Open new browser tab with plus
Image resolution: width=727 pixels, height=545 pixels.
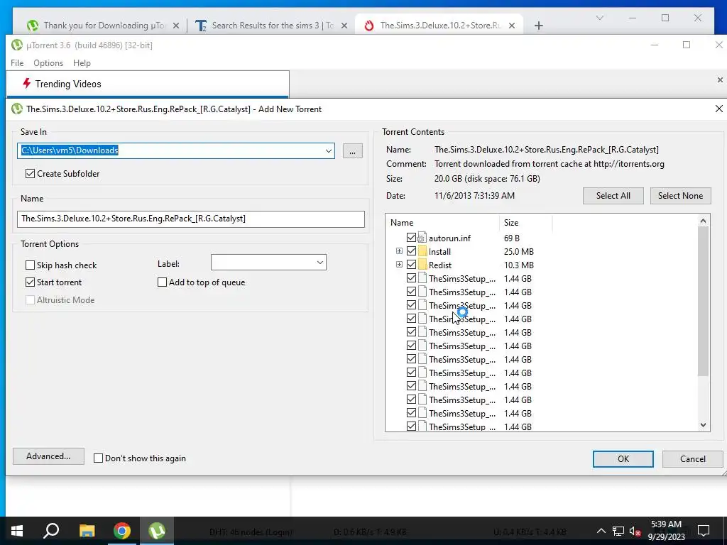click(538, 26)
